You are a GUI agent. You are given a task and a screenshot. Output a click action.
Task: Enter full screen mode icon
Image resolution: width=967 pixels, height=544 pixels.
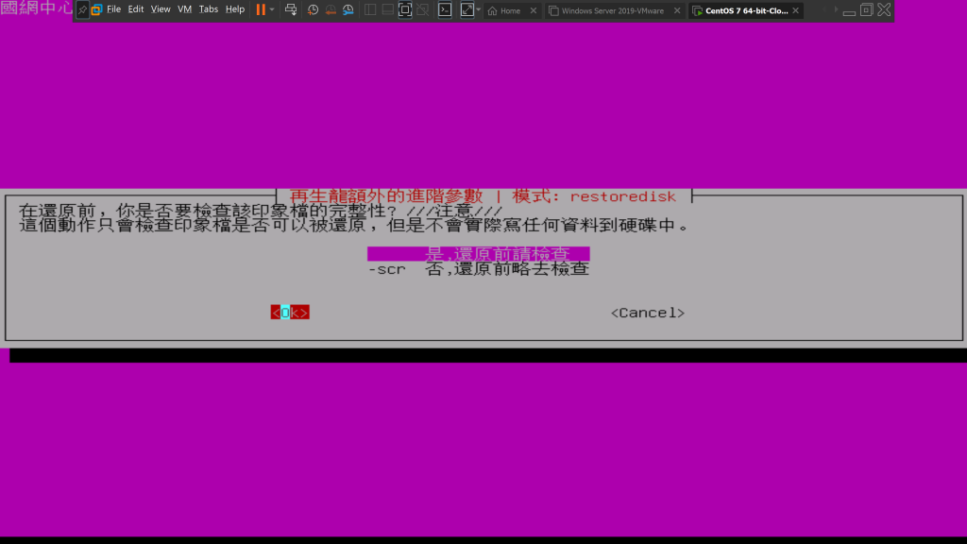(405, 9)
